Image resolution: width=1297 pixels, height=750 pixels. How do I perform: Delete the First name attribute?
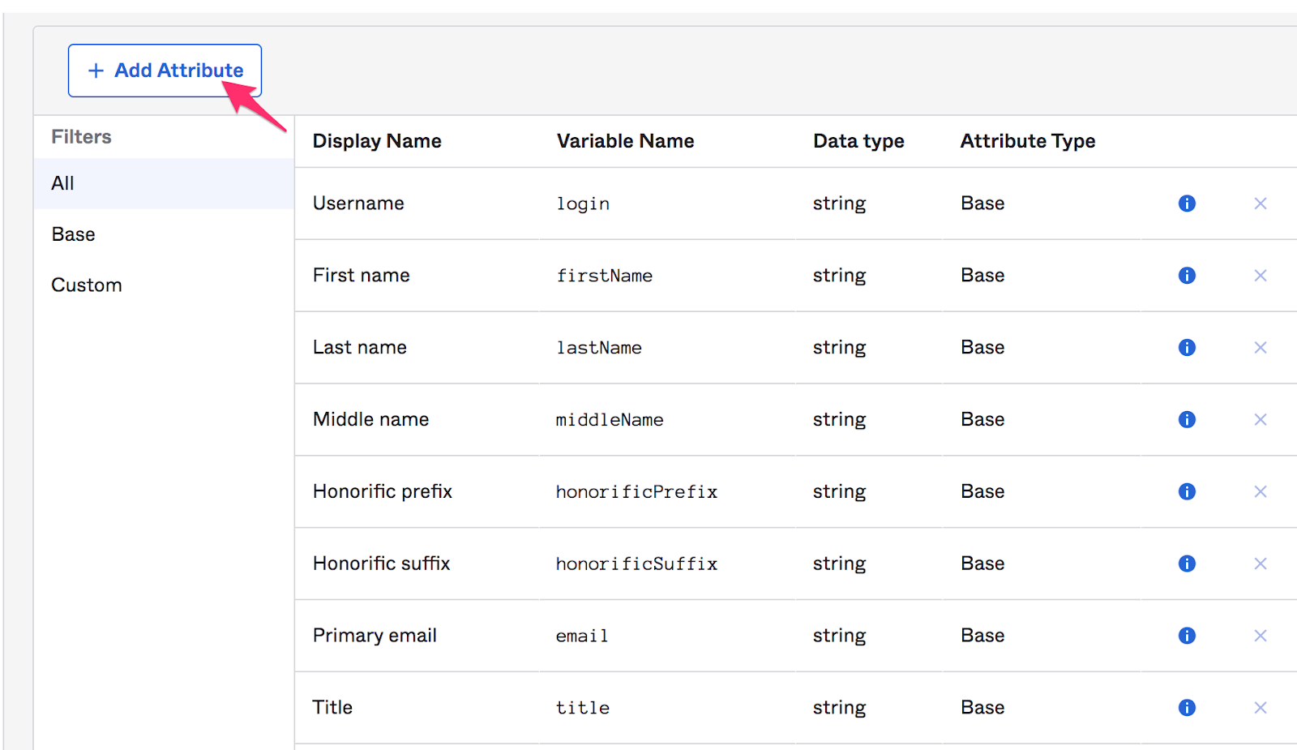click(x=1261, y=276)
